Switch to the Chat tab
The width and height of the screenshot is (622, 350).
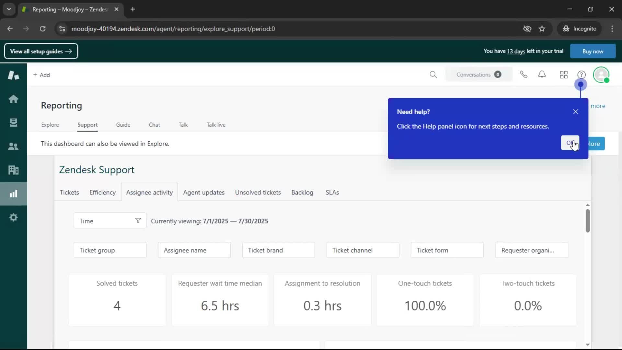(x=154, y=125)
